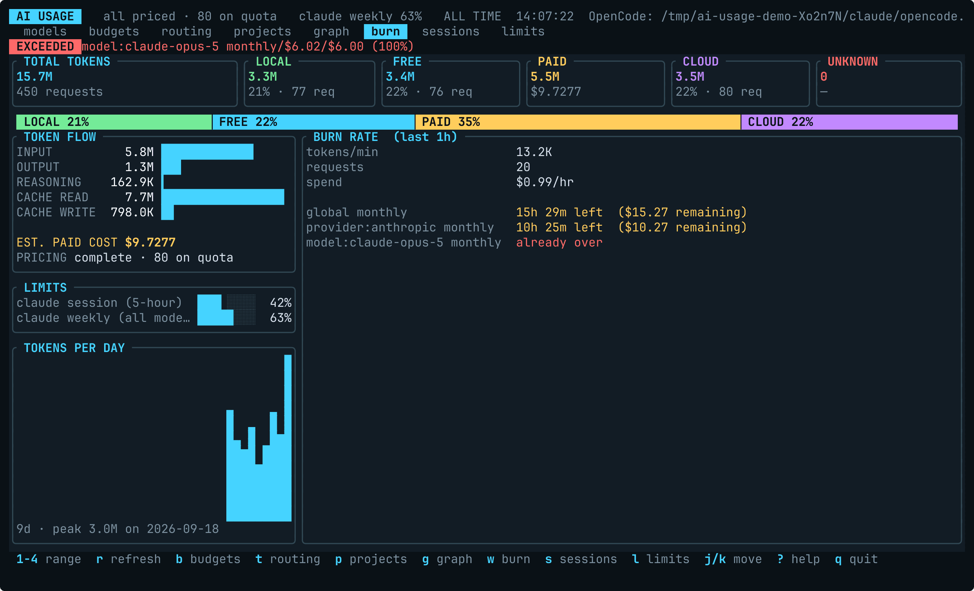Click the 's sessions' footer shortcut
Screen dimensions: 974x591
tap(581, 559)
